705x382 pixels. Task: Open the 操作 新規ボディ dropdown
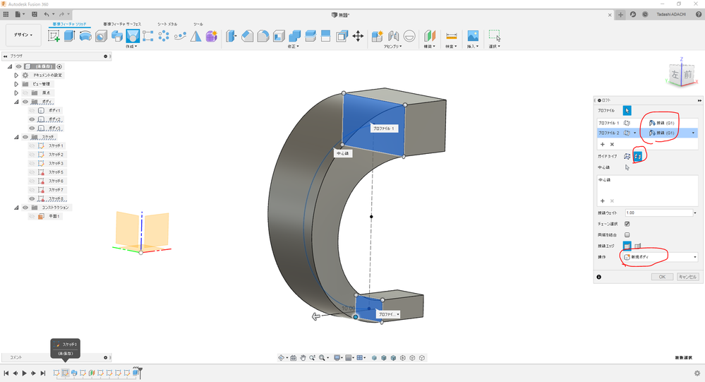(660, 257)
